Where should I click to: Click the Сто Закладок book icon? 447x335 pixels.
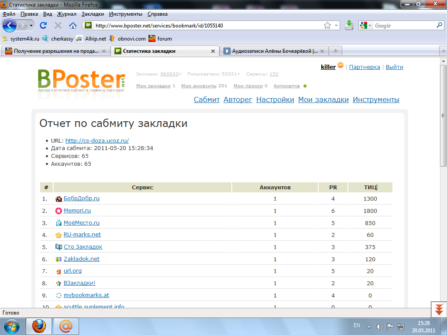point(58,247)
